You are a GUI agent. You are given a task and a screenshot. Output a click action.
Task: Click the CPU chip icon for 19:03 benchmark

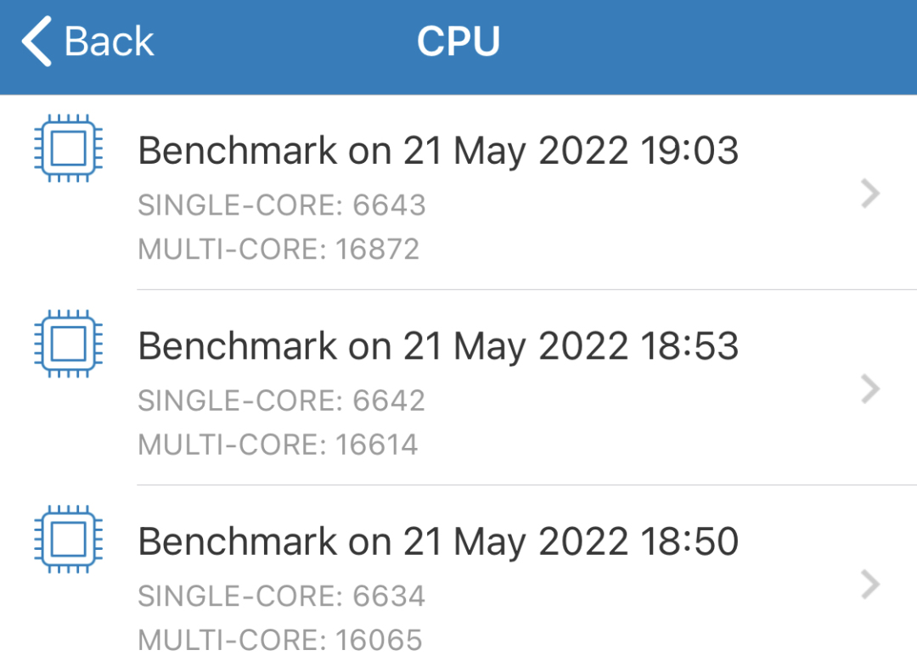tap(69, 148)
